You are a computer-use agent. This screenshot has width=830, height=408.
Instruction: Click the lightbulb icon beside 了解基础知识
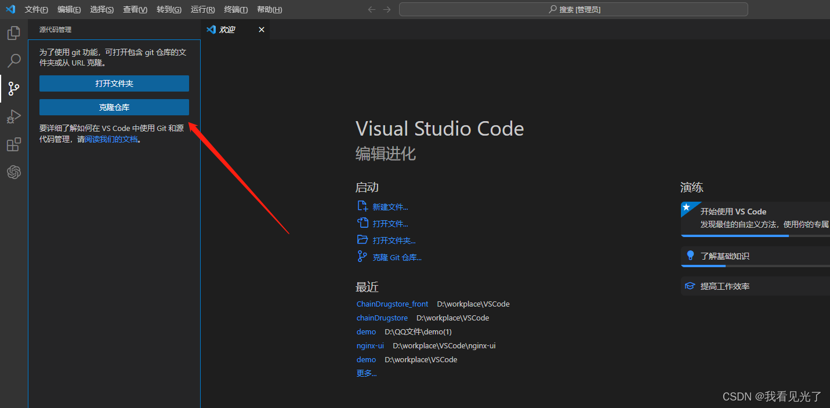(690, 256)
